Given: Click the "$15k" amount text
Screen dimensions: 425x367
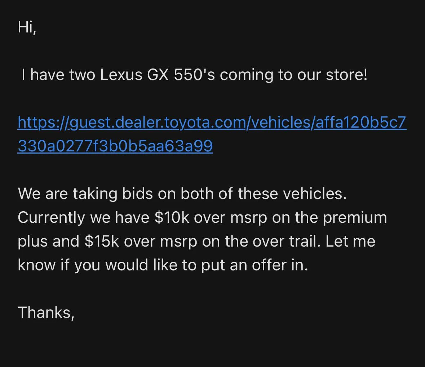Looking at the screenshot, I should coord(102,241).
